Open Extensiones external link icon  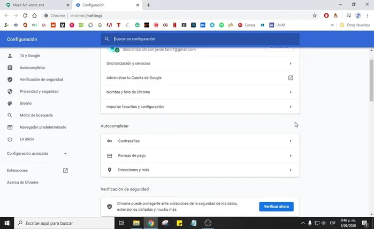point(65,170)
